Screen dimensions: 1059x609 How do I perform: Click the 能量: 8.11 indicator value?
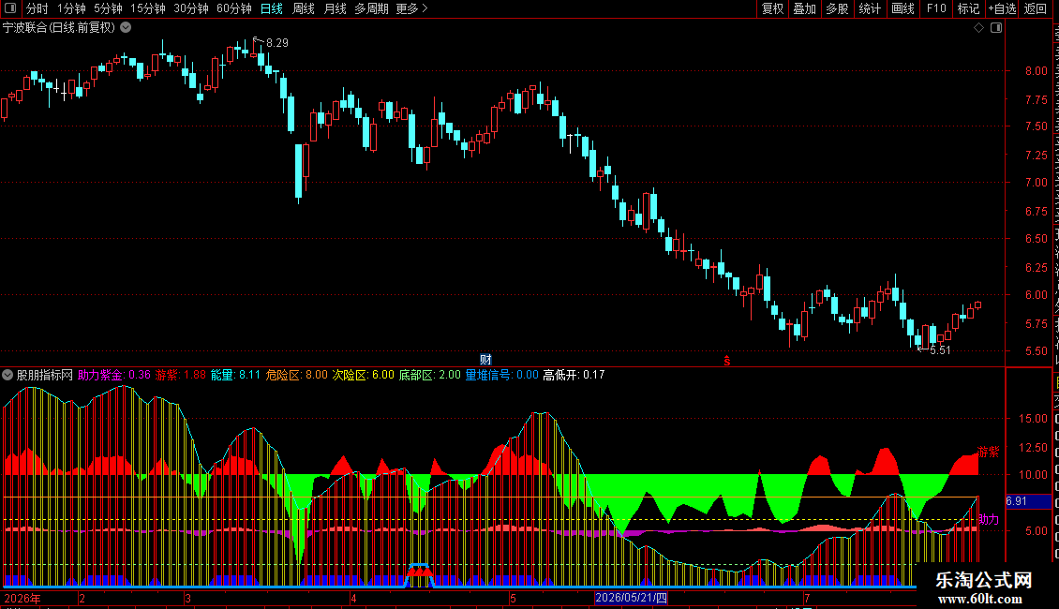pos(235,375)
